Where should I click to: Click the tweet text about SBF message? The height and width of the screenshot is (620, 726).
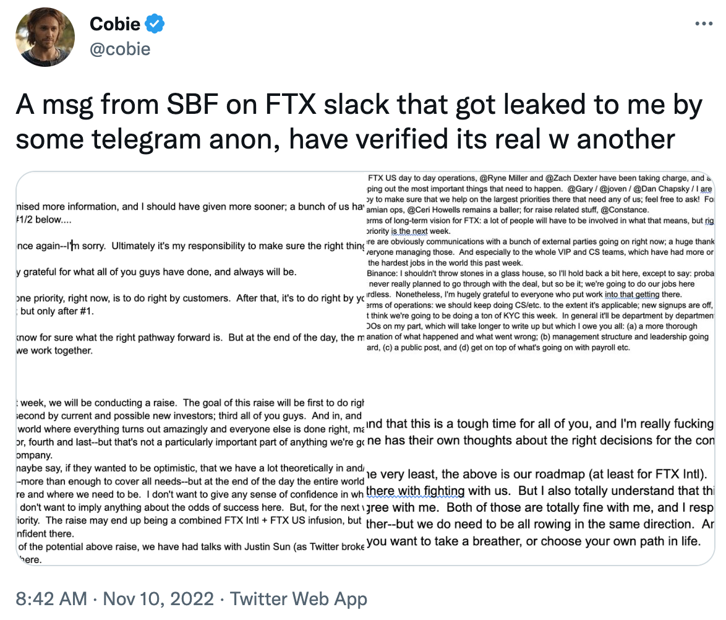359,123
